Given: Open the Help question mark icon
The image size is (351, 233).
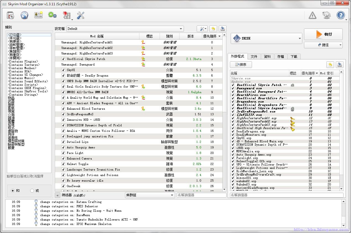Looking at the screenshot, I should tap(340, 15).
